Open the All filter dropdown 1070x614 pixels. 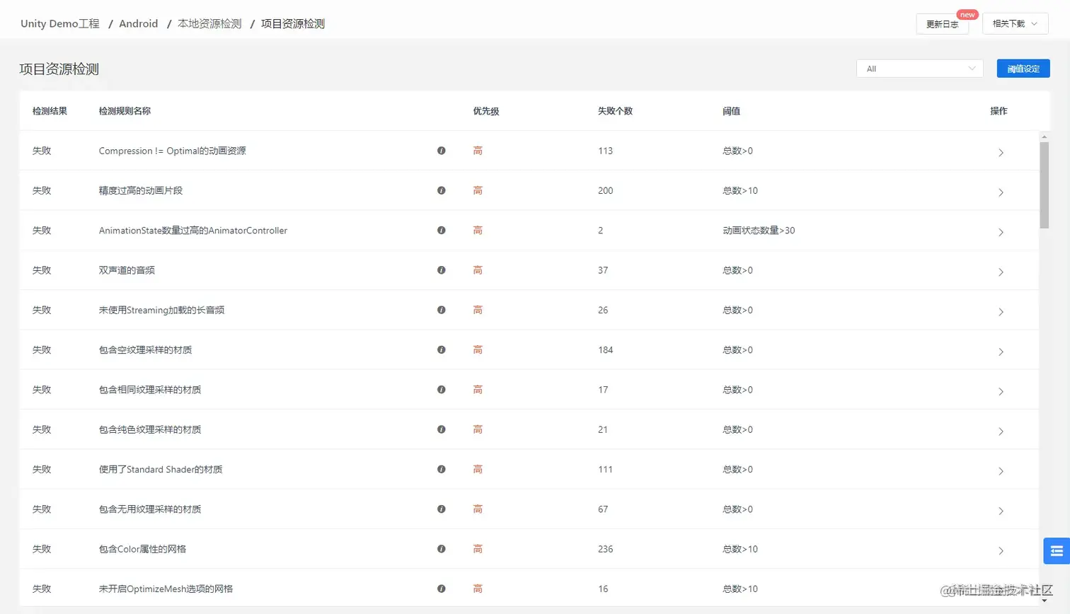pos(920,68)
